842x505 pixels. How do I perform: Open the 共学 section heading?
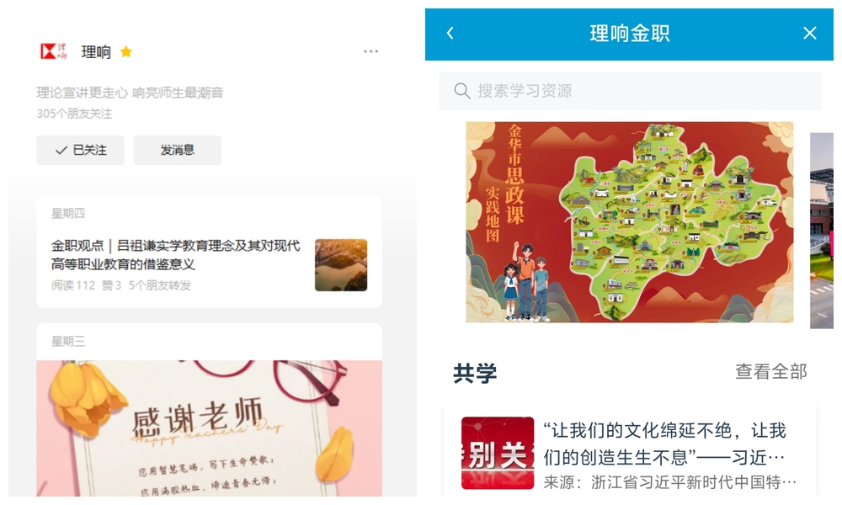tap(475, 373)
